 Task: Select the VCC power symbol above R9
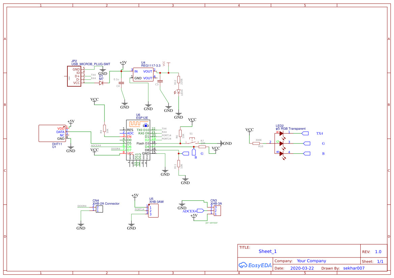point(94,101)
